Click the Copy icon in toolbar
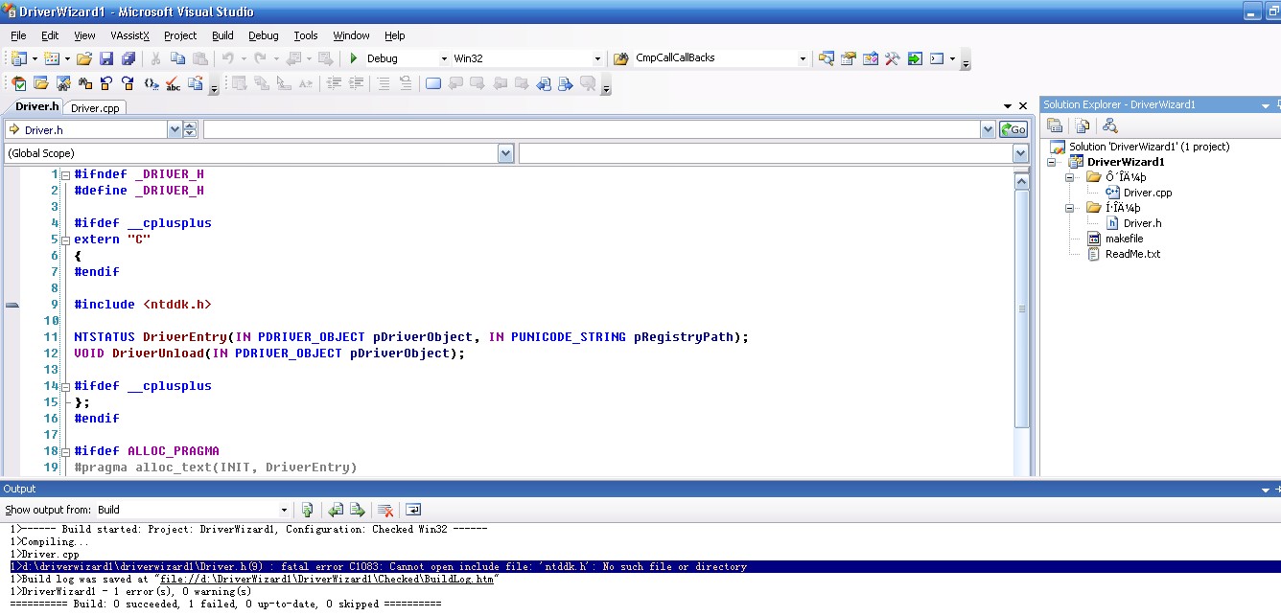 pyautogui.click(x=177, y=58)
